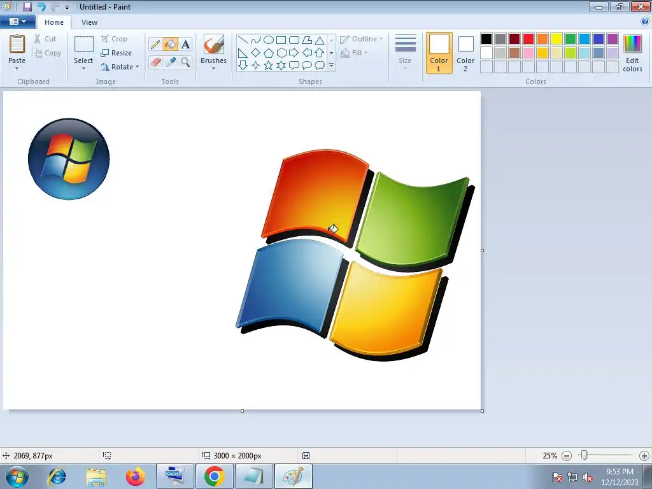The height and width of the screenshot is (489, 652).
Task: Choose the Four-point star shape
Action: [256, 66]
